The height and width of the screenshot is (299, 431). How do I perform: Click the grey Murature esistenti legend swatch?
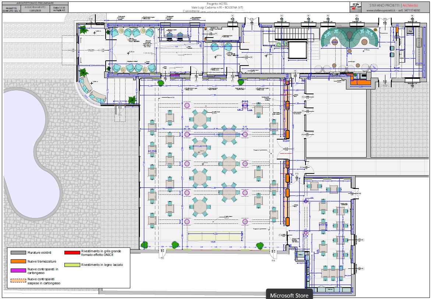pyautogui.click(x=18, y=253)
